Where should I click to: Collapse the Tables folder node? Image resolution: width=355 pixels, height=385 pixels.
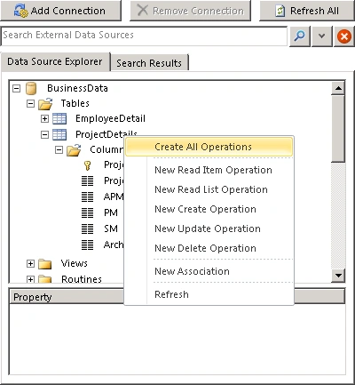point(30,104)
